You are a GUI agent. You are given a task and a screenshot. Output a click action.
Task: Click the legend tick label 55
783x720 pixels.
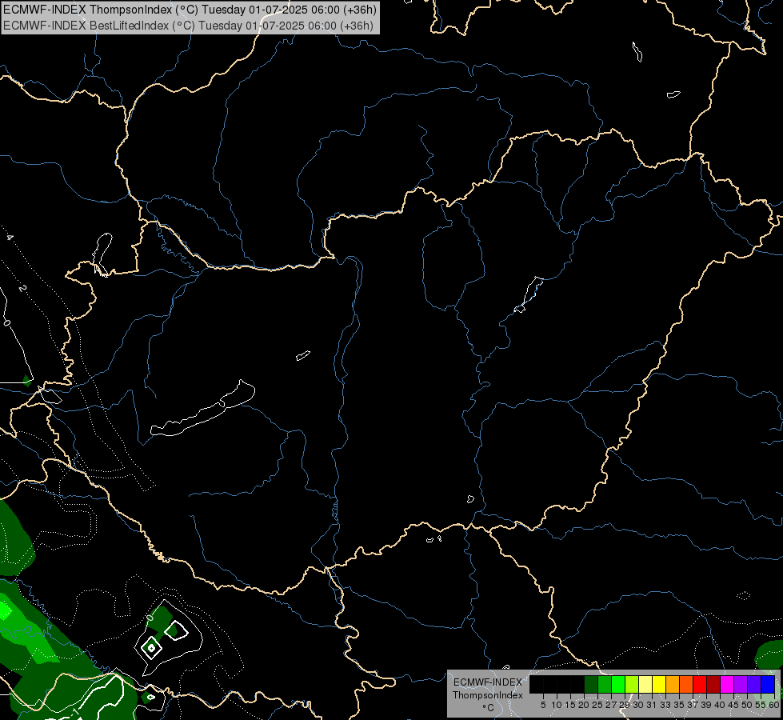(761, 705)
